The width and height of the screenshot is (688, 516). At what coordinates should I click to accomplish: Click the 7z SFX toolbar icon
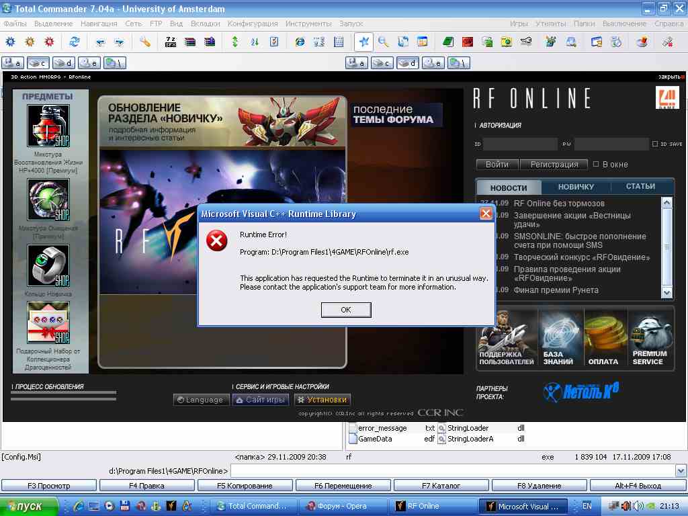(170, 42)
